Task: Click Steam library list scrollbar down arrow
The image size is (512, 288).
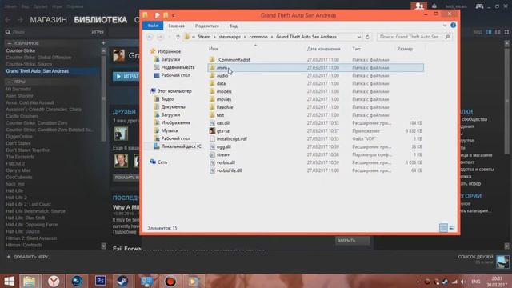Action: pyautogui.click(x=103, y=246)
